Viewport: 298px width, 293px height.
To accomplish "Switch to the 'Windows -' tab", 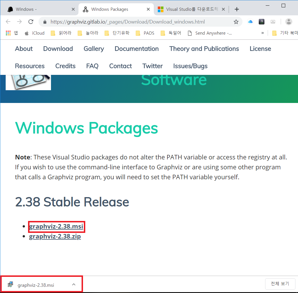I will [39, 9].
